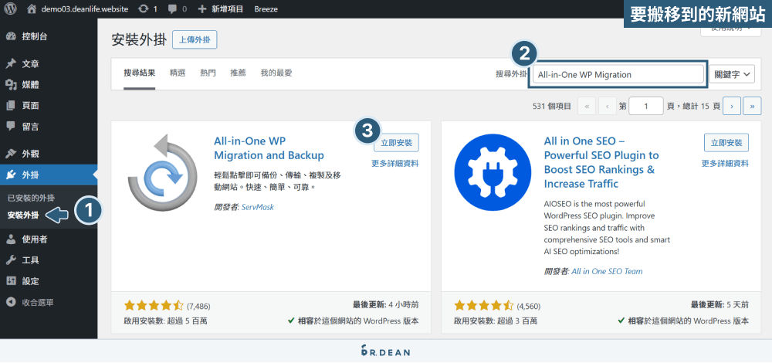Viewport: 772px width, 363px height.
Task: Focus the 搜尋外掛 search field
Action: tap(618, 75)
